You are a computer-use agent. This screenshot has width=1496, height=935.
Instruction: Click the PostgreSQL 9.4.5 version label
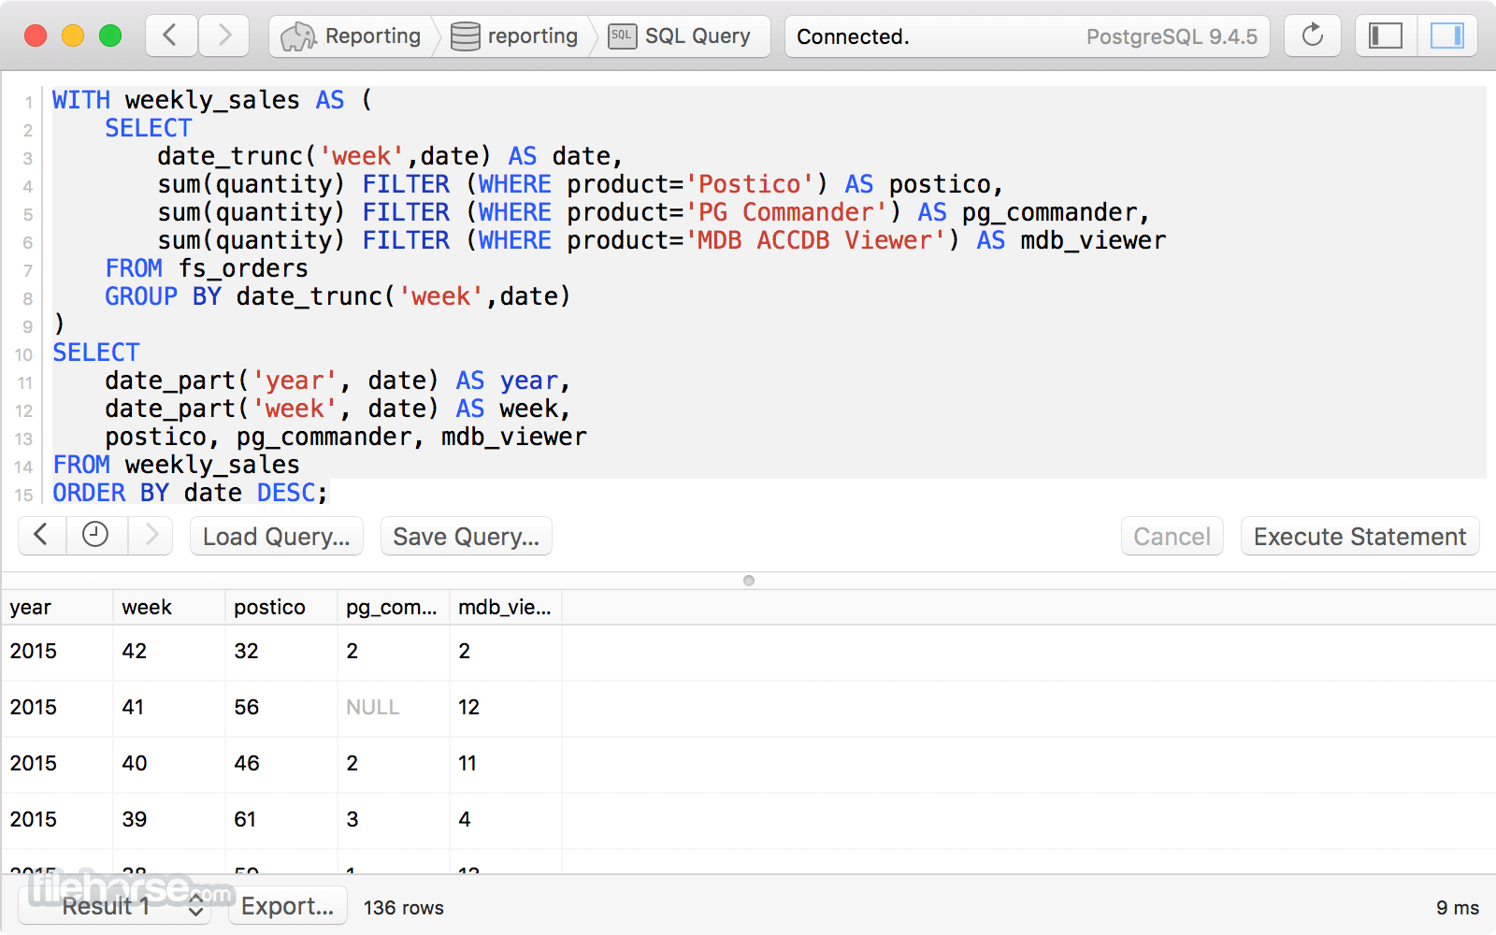[1172, 36]
